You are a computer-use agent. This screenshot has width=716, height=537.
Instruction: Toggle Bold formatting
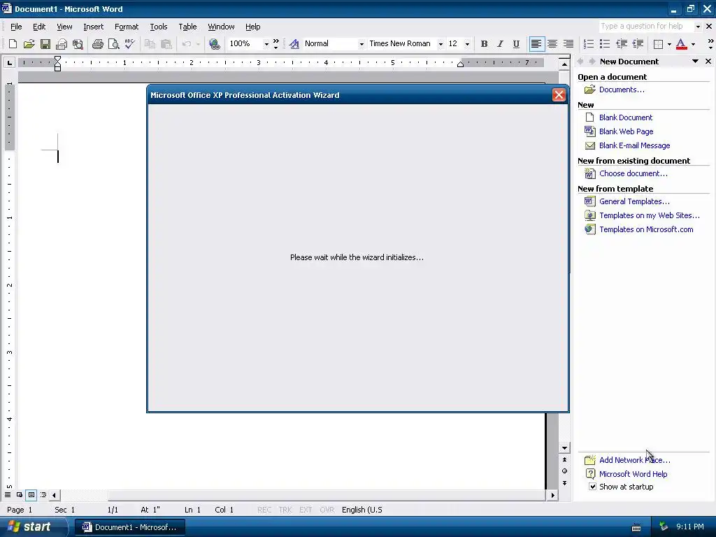484,44
